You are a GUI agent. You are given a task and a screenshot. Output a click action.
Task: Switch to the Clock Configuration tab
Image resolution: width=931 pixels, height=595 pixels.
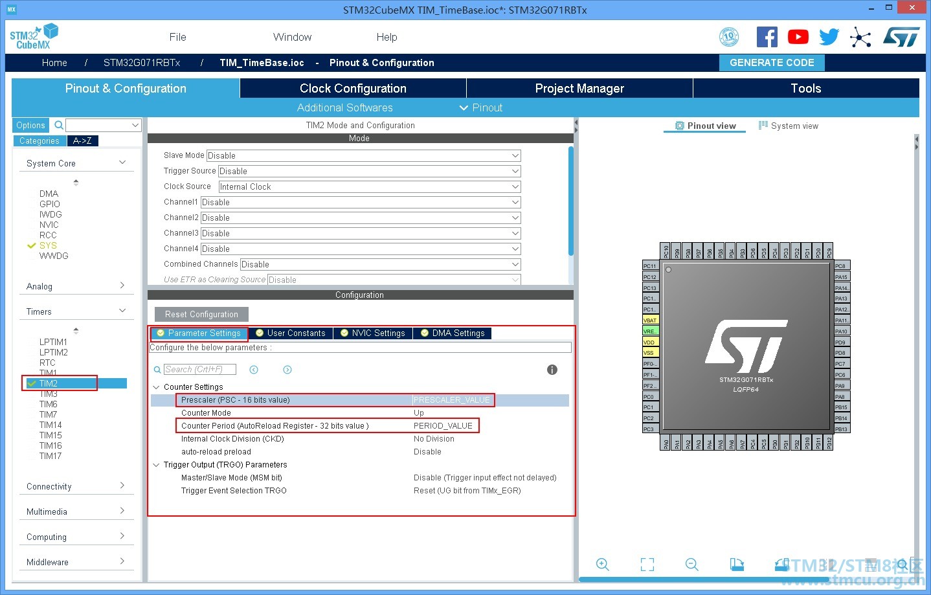point(353,88)
